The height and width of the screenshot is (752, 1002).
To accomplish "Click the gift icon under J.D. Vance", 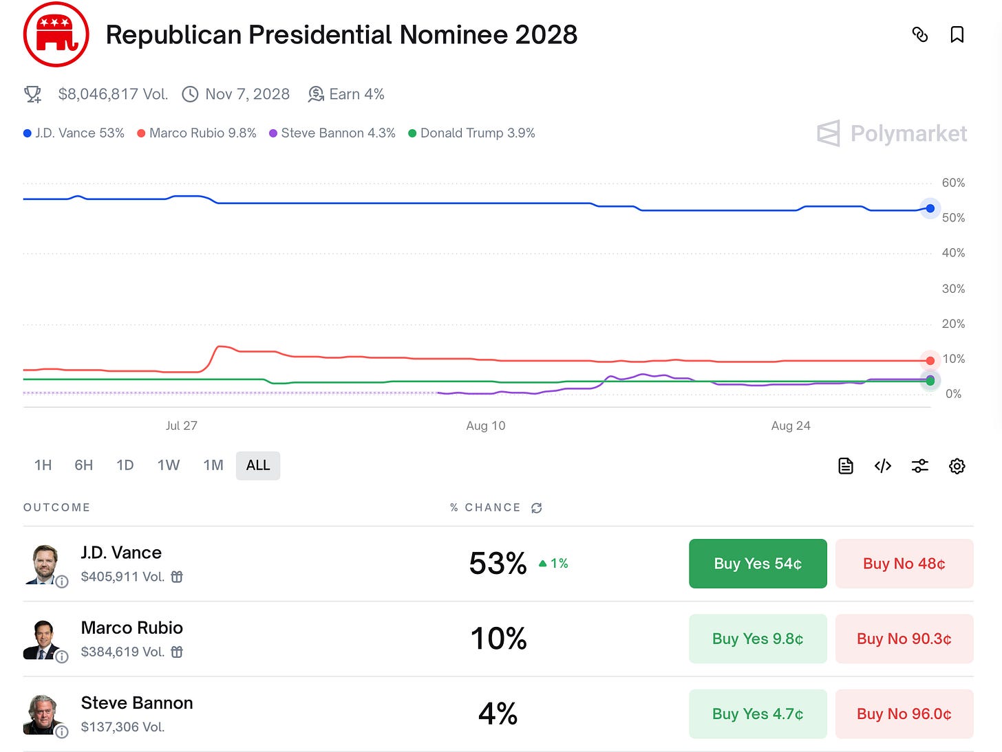I will coord(177,577).
